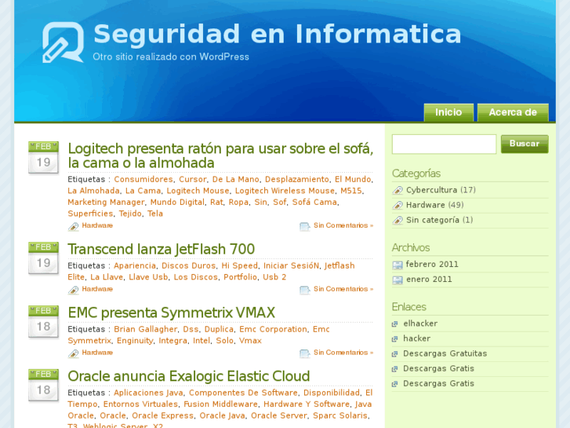This screenshot has width=570, height=428.
Task: Visit the Descargas Gratuitas link
Action: click(445, 353)
